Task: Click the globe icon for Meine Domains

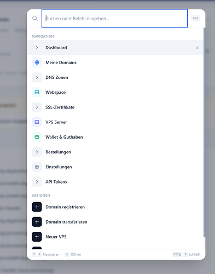Action: point(37,62)
